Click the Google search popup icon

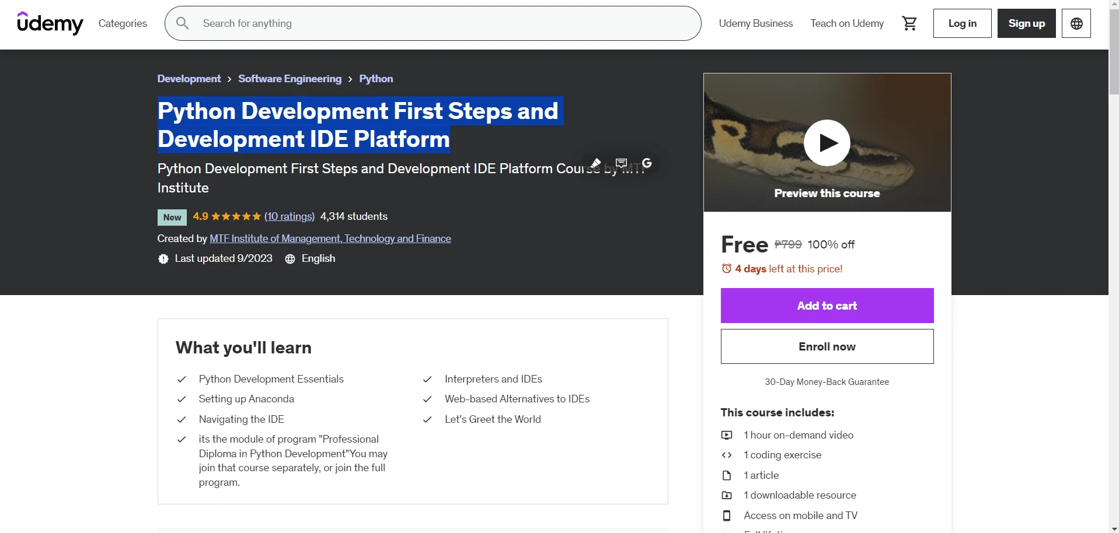(647, 163)
